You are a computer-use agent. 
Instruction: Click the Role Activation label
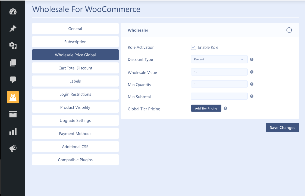tap(141, 47)
